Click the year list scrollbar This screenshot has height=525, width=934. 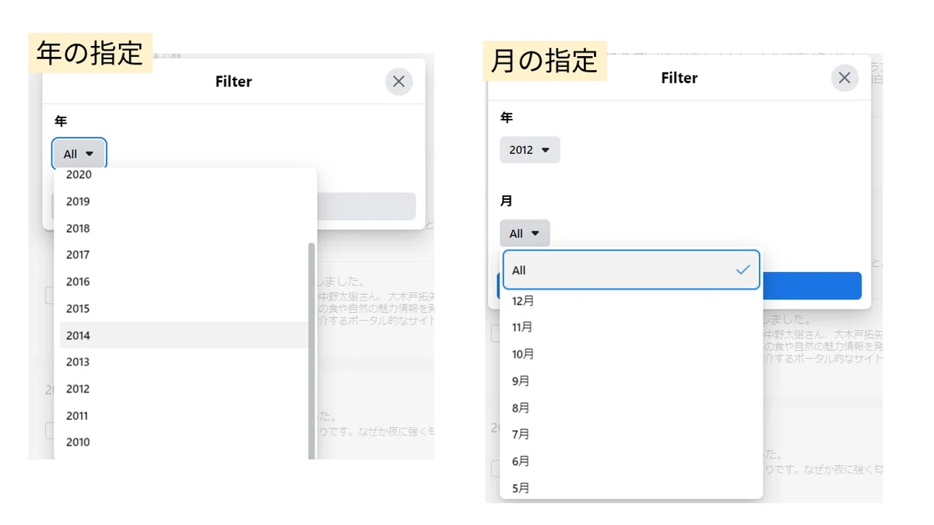point(312,350)
